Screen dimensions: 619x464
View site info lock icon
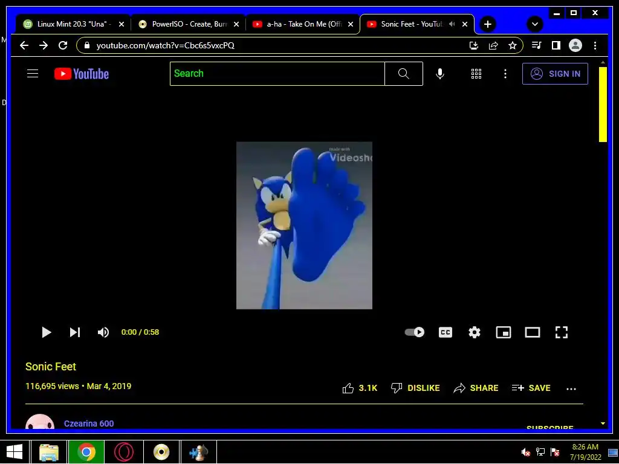87,45
